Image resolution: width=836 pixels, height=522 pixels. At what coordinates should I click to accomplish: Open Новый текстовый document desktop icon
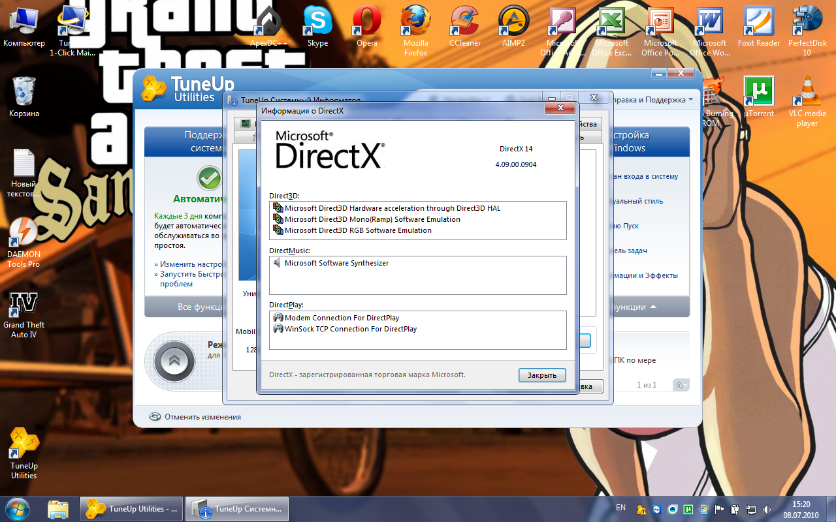pyautogui.click(x=24, y=173)
